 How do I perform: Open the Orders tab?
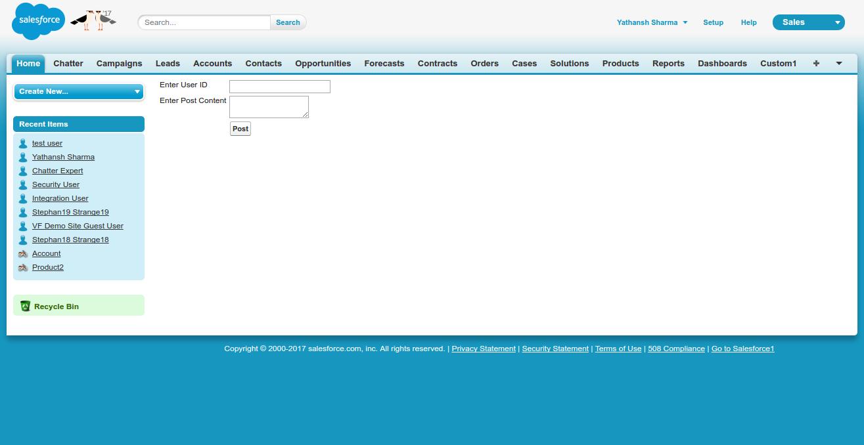(x=484, y=63)
